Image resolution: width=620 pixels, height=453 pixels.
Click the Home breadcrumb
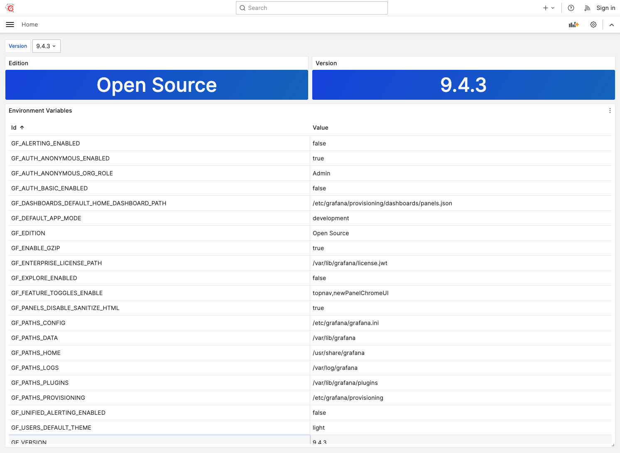[x=30, y=25]
